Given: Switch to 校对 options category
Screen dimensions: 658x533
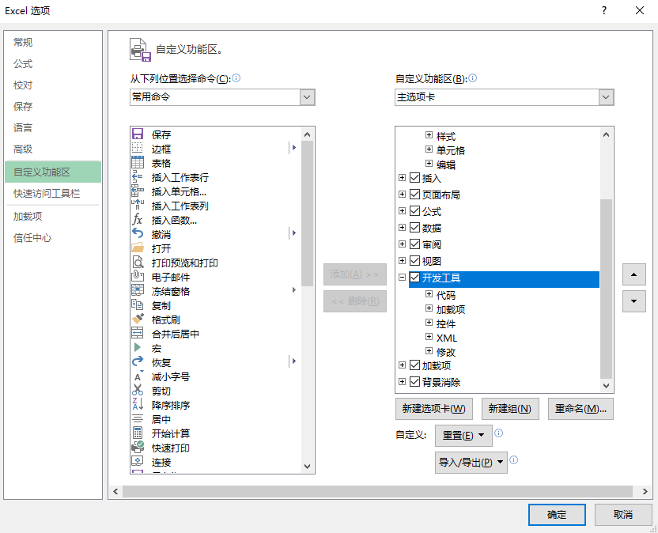Looking at the screenshot, I should click(53, 85).
